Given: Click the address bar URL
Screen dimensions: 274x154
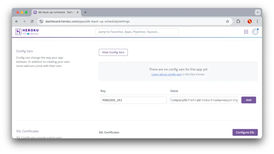Looking at the screenshot, I should coord(87,21).
